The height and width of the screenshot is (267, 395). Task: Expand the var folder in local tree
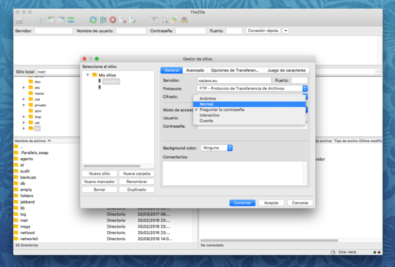24,128
